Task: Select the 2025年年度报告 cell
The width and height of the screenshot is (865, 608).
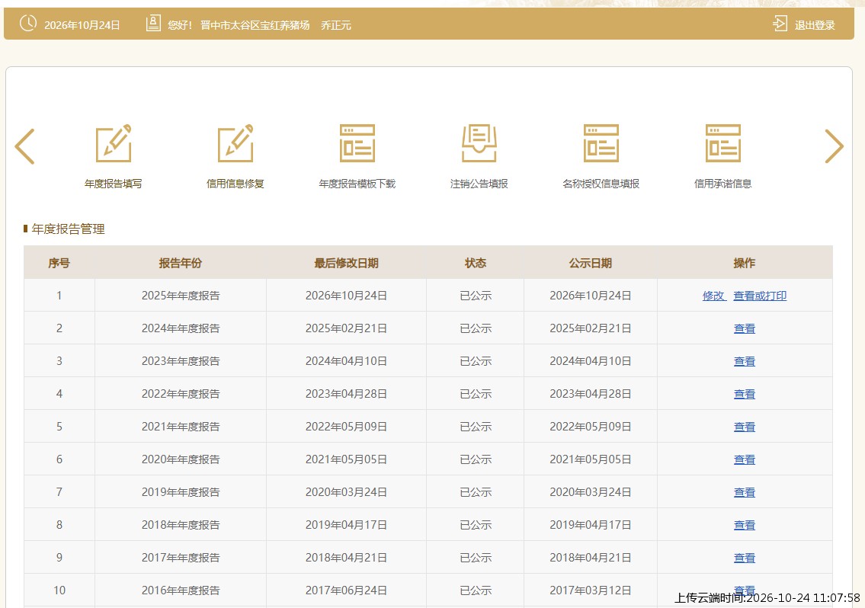Action: (181, 296)
